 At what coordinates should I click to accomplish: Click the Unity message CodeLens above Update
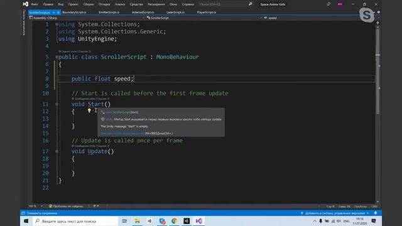[90, 146]
